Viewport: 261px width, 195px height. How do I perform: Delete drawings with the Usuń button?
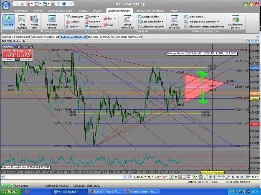pos(108,25)
